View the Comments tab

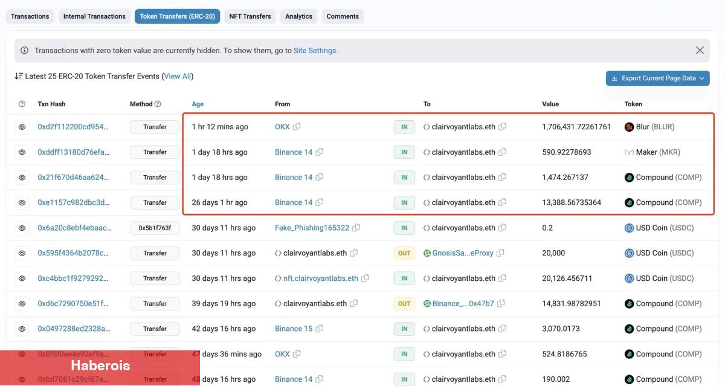343,16
